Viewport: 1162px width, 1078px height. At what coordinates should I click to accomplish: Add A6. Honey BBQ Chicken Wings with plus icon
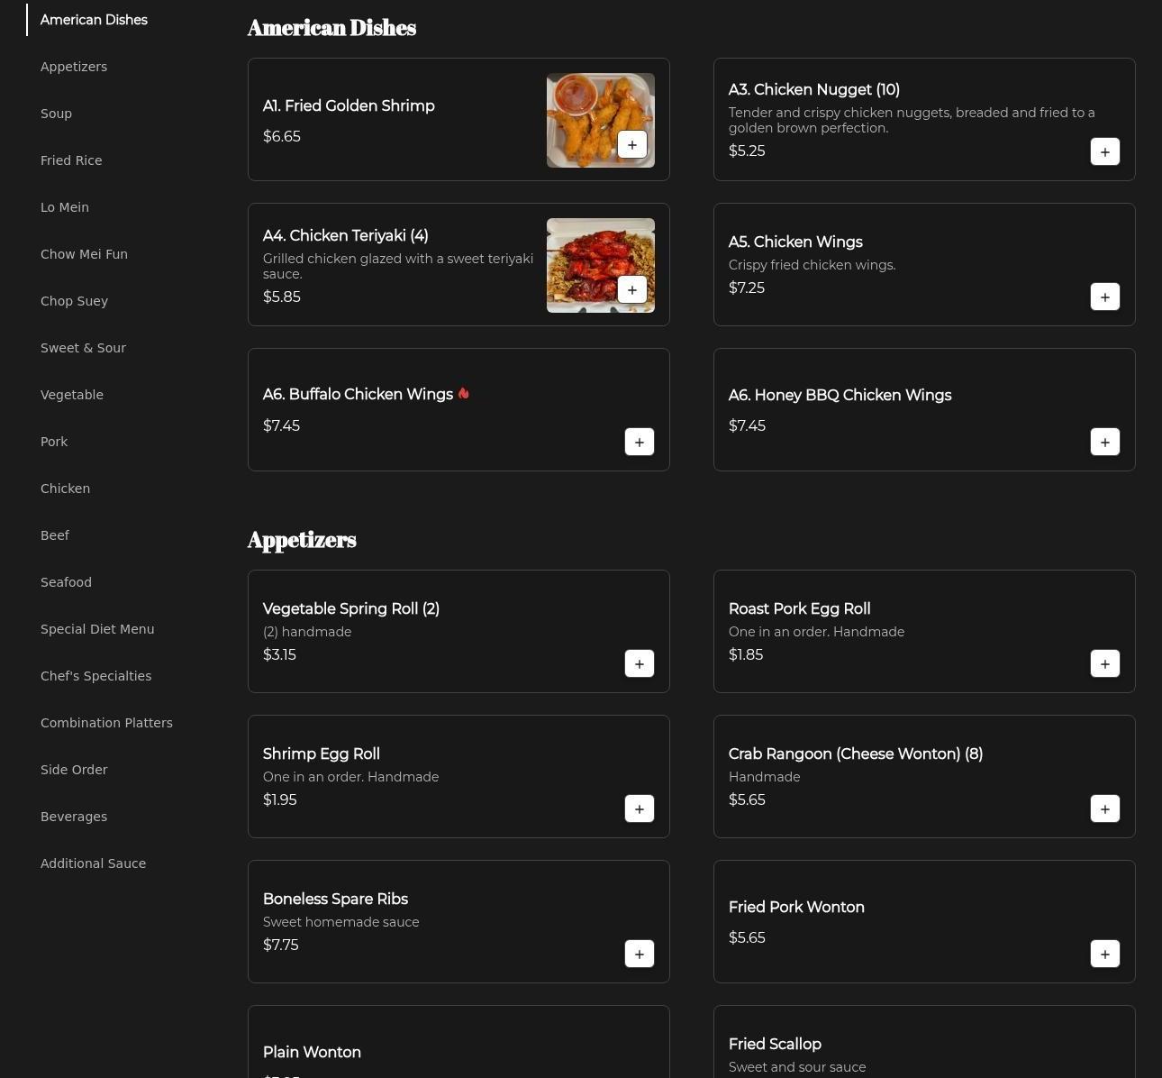1105,442
